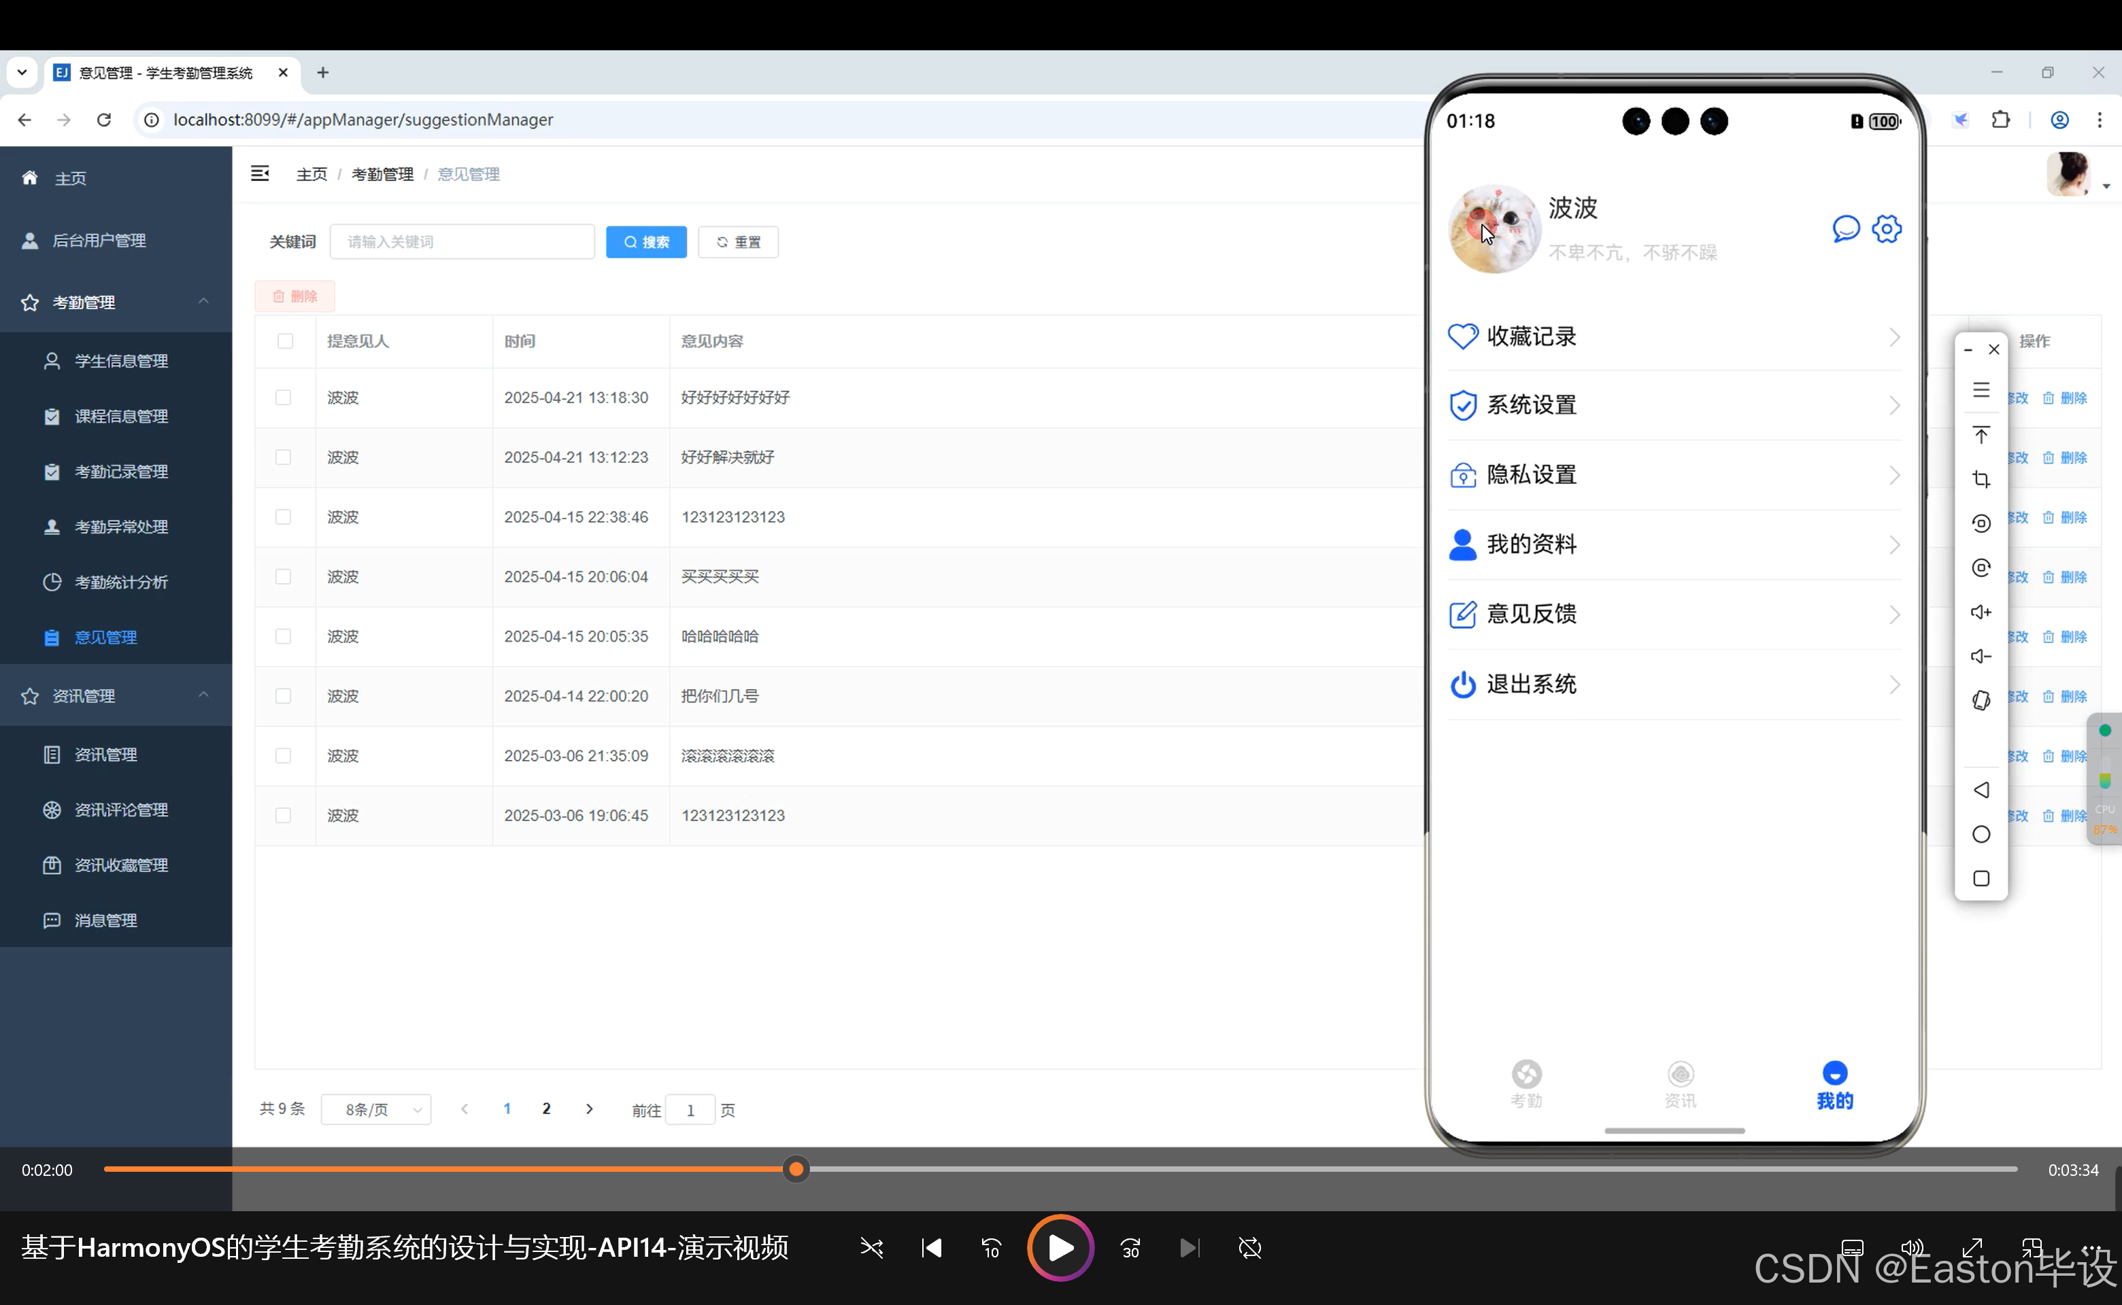Screen dimensions: 2122x1305
Task: Switch to the 资讯 tab in phone
Action: [x=1680, y=1084]
